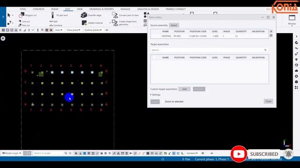Open the CONCRETE ribbon tab
Screen dimensions: 300x168
point(38,9)
